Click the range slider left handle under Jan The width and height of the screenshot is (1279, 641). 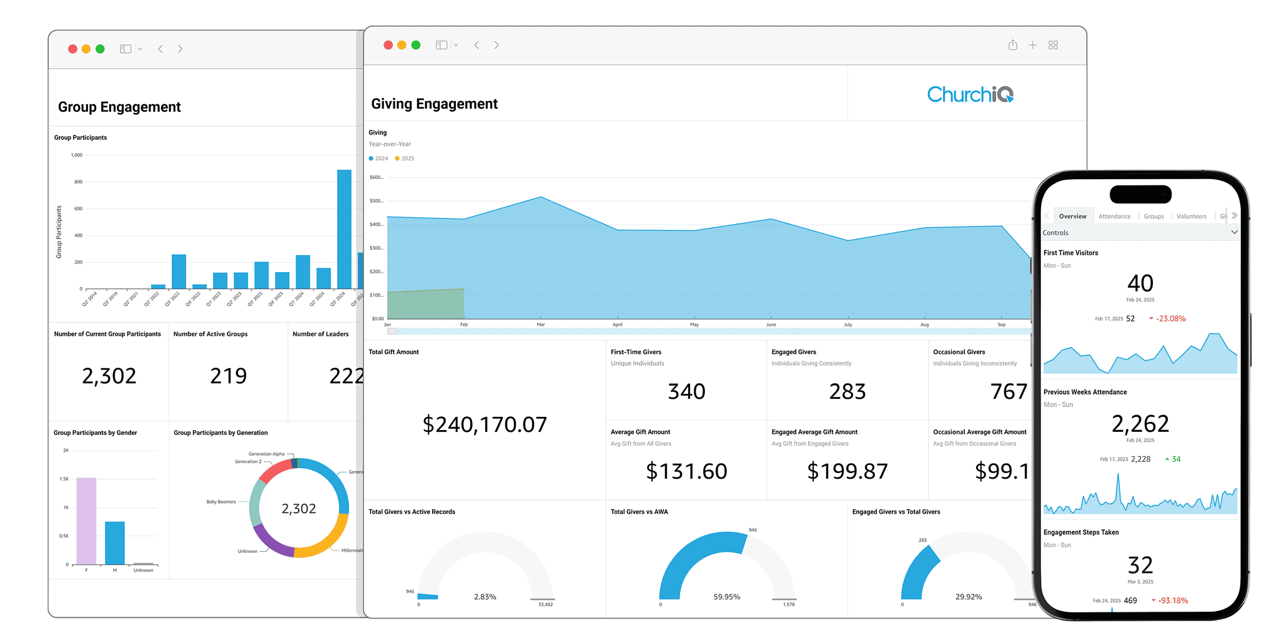point(392,331)
